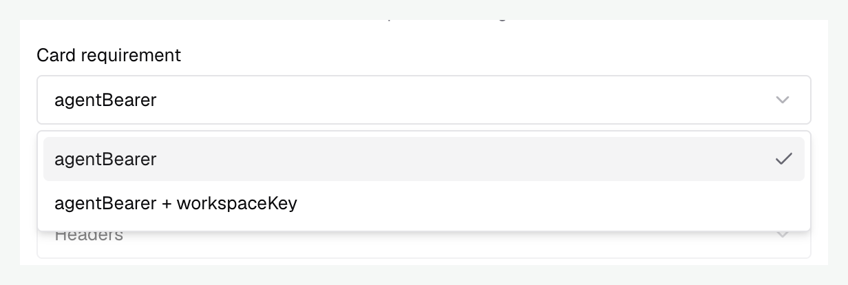
Task: Click the selected-state tick on the first option
Action: point(783,159)
